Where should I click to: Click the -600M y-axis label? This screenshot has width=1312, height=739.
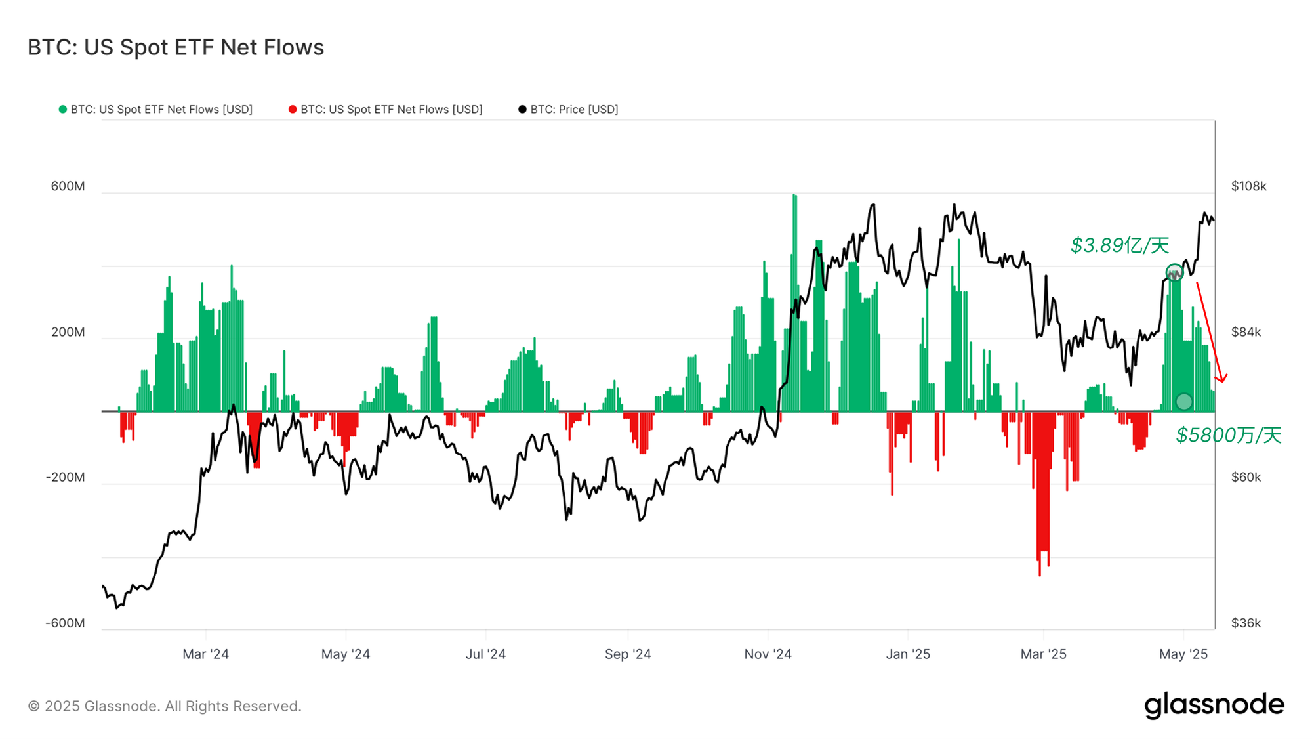coord(66,623)
